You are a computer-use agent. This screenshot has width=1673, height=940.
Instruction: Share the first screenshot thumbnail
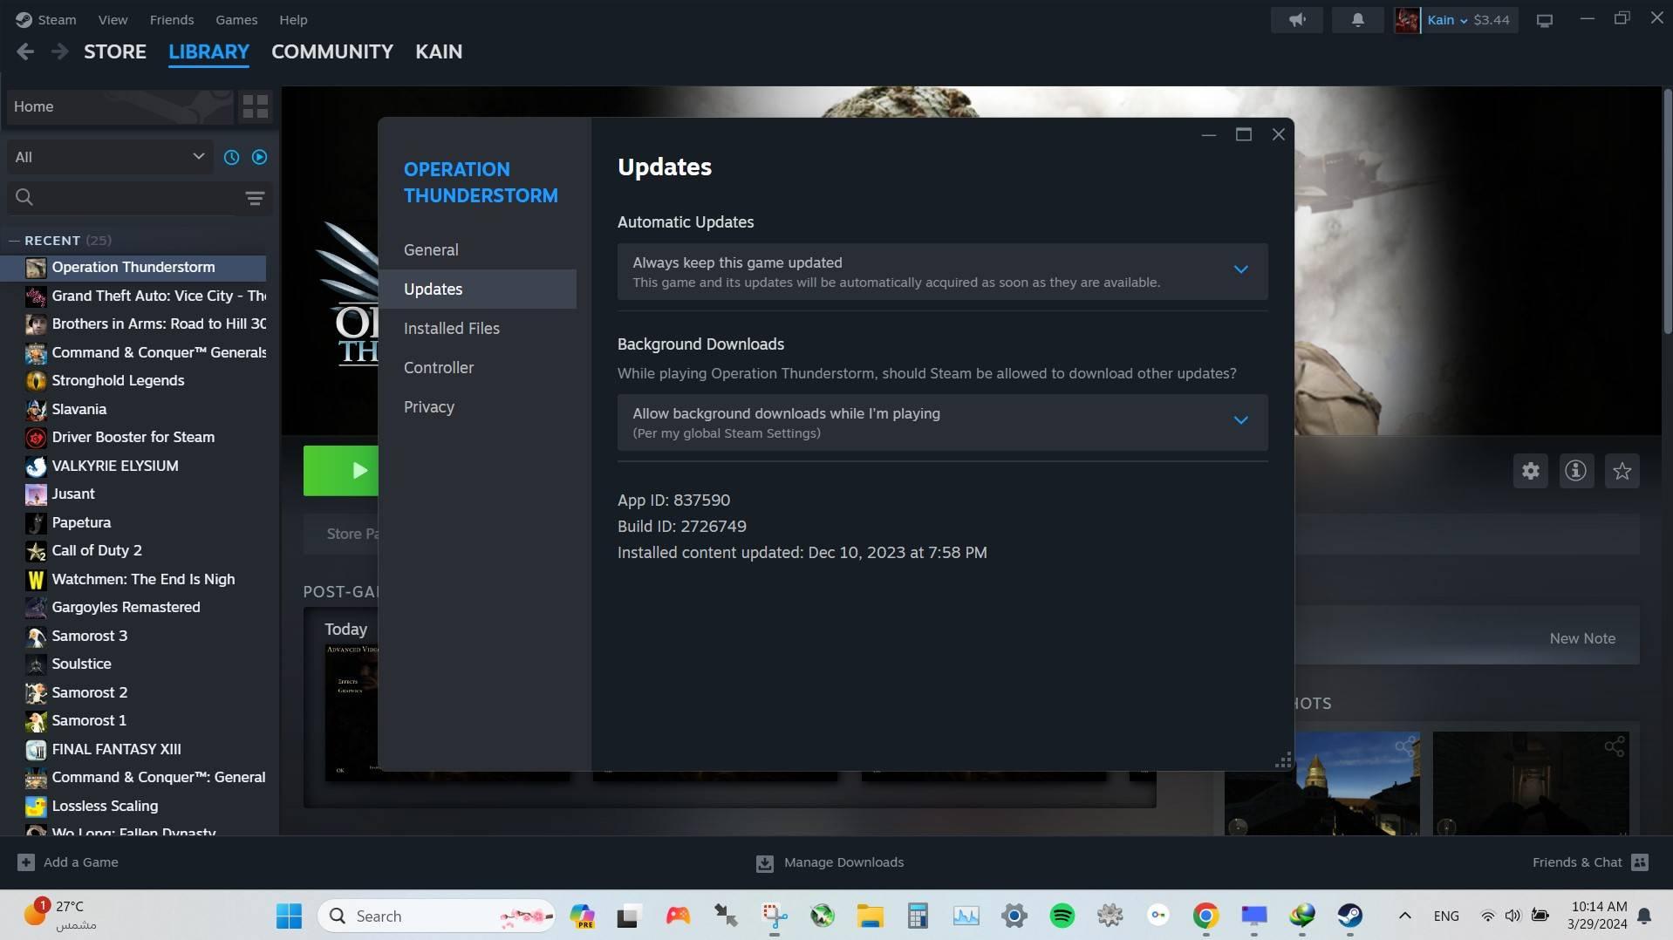tap(1404, 746)
